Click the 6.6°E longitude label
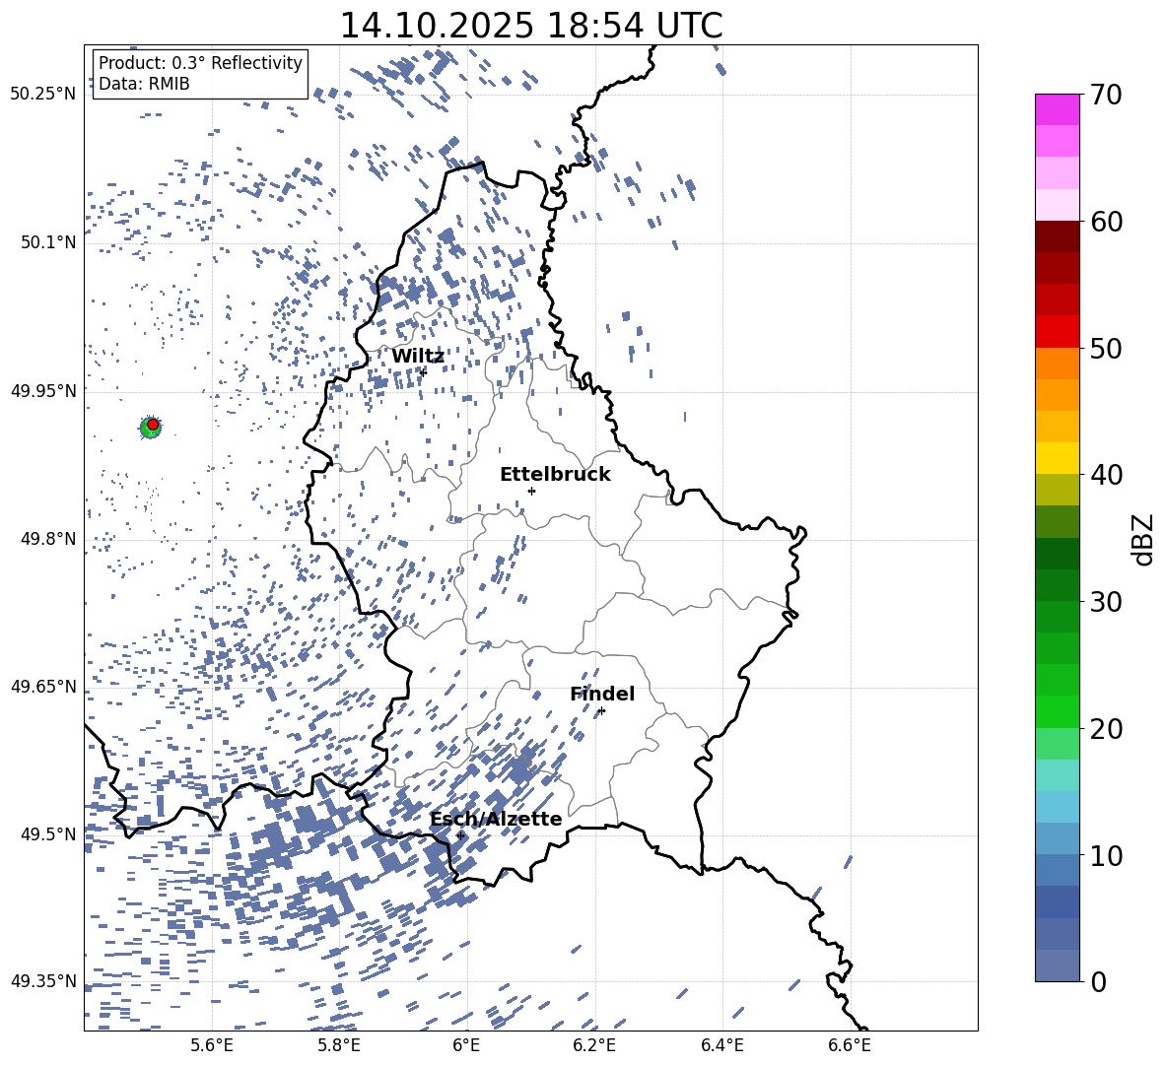The height and width of the screenshot is (1065, 1167). click(x=850, y=1045)
